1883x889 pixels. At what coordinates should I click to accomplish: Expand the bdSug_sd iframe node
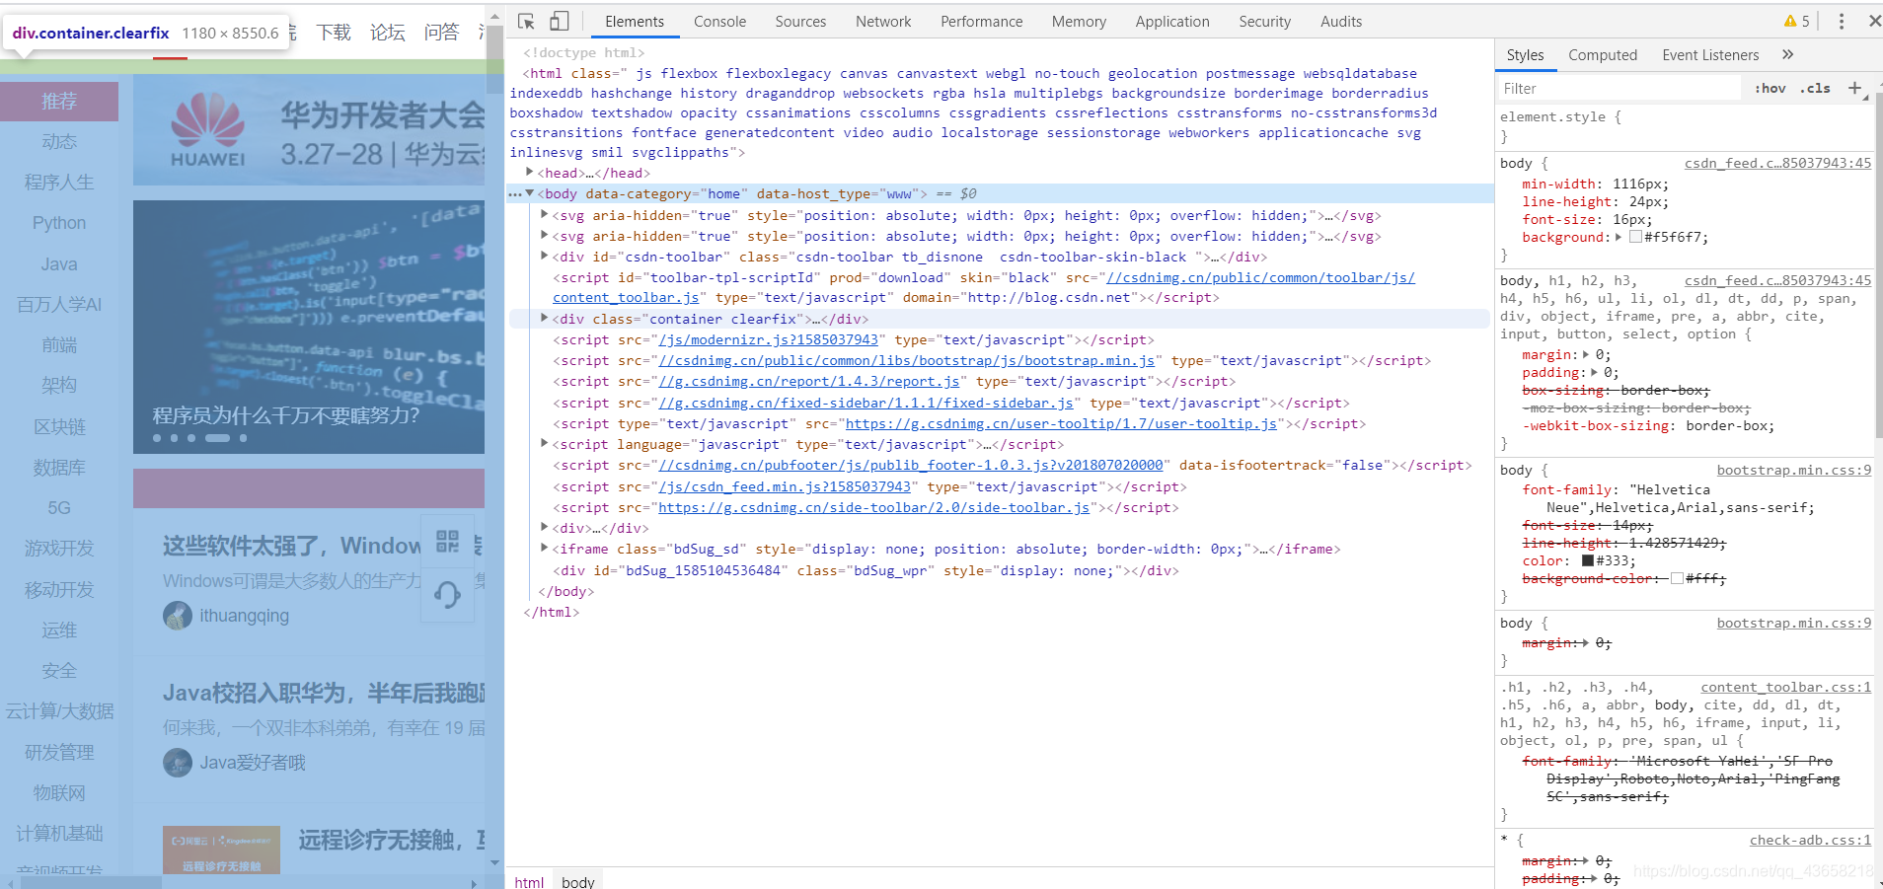pyautogui.click(x=544, y=549)
